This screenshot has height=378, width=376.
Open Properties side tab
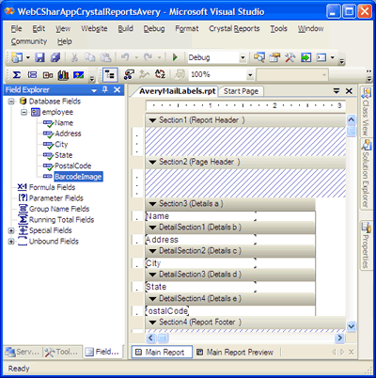(366, 244)
